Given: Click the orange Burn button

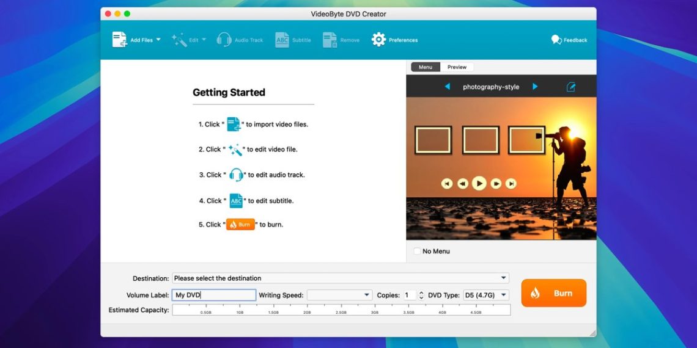Looking at the screenshot, I should click(553, 293).
